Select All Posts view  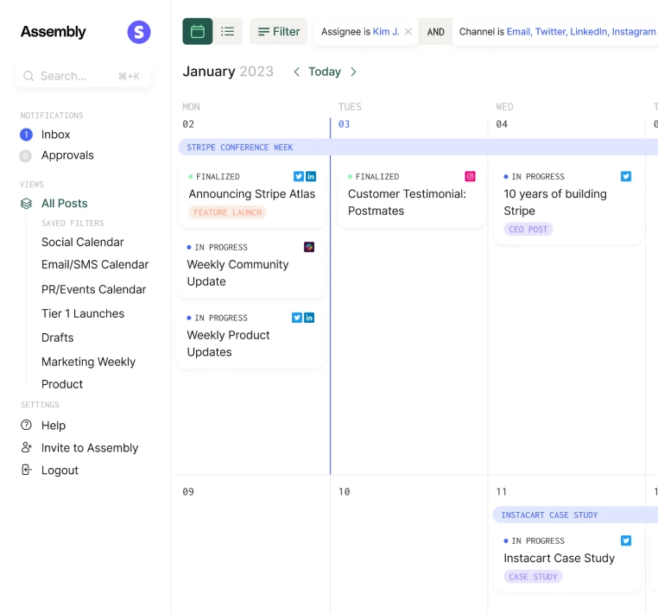(64, 204)
